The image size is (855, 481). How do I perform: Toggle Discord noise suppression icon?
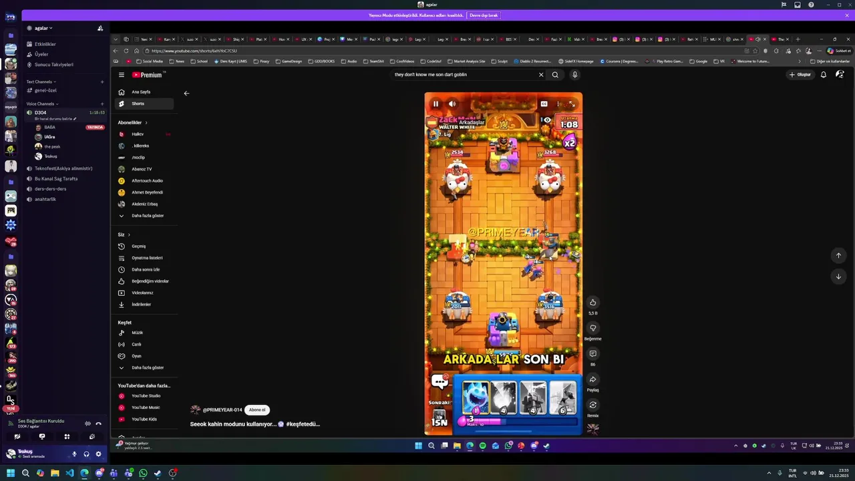pos(88,424)
